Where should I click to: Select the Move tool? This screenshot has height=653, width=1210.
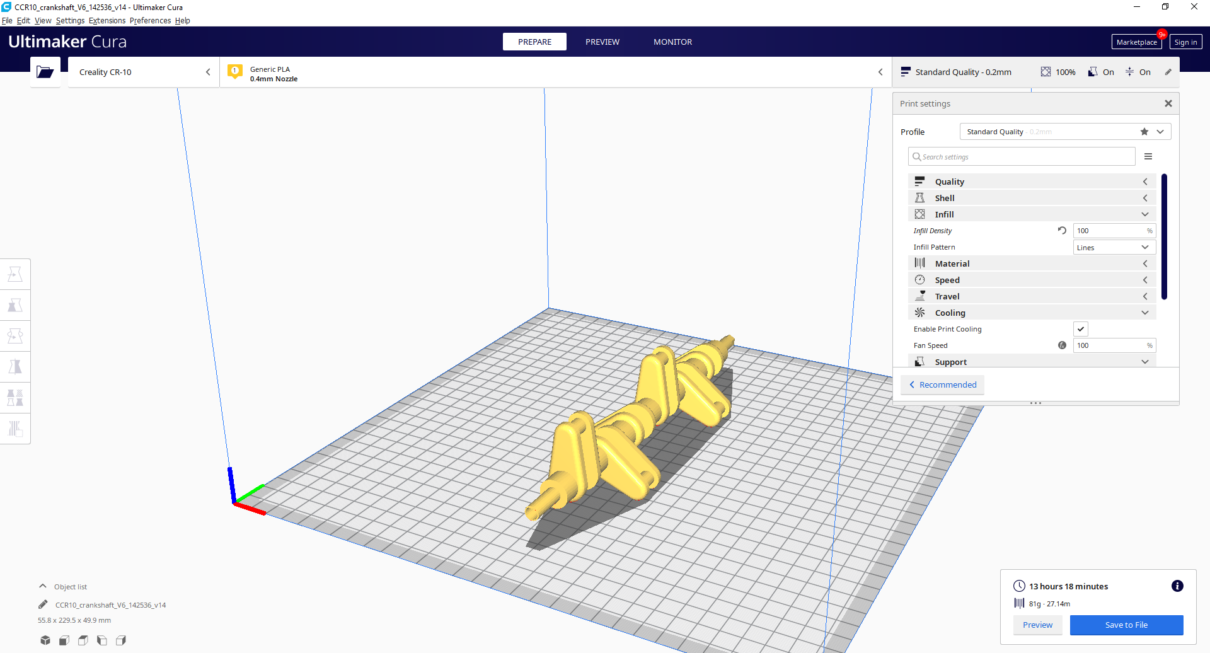(x=15, y=274)
